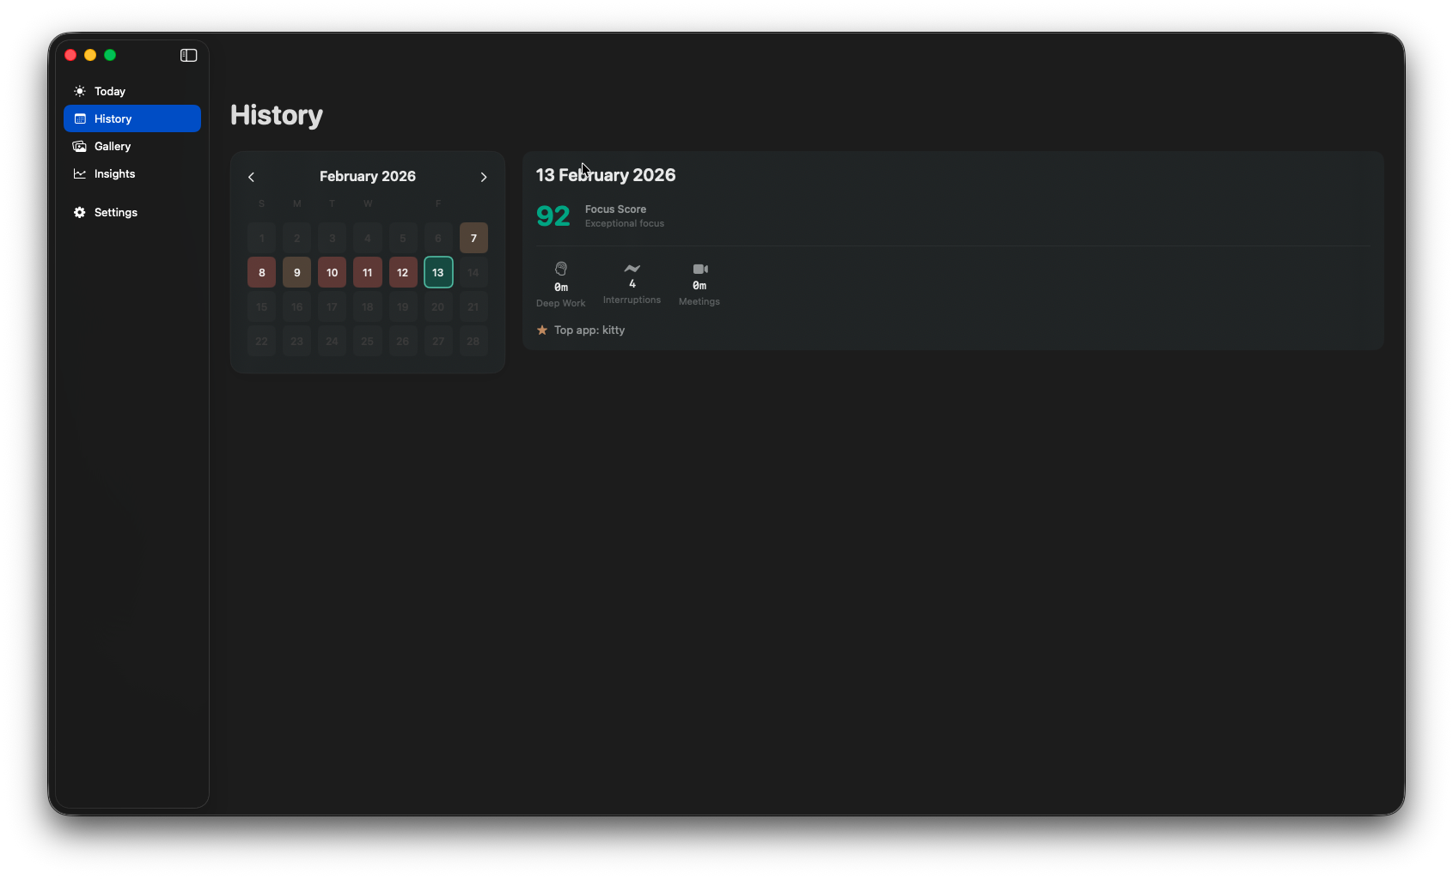Viewport: 1453px width, 879px height.
Task: View stats for February 8
Action: (261, 272)
